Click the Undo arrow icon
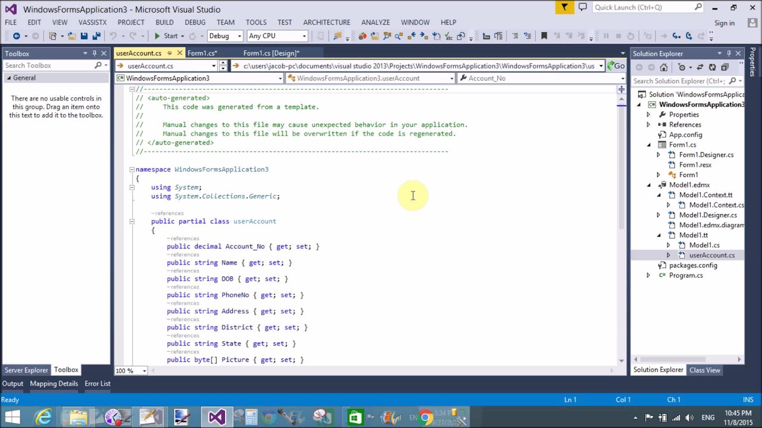Viewport: 762px width, 428px height. pos(113,36)
